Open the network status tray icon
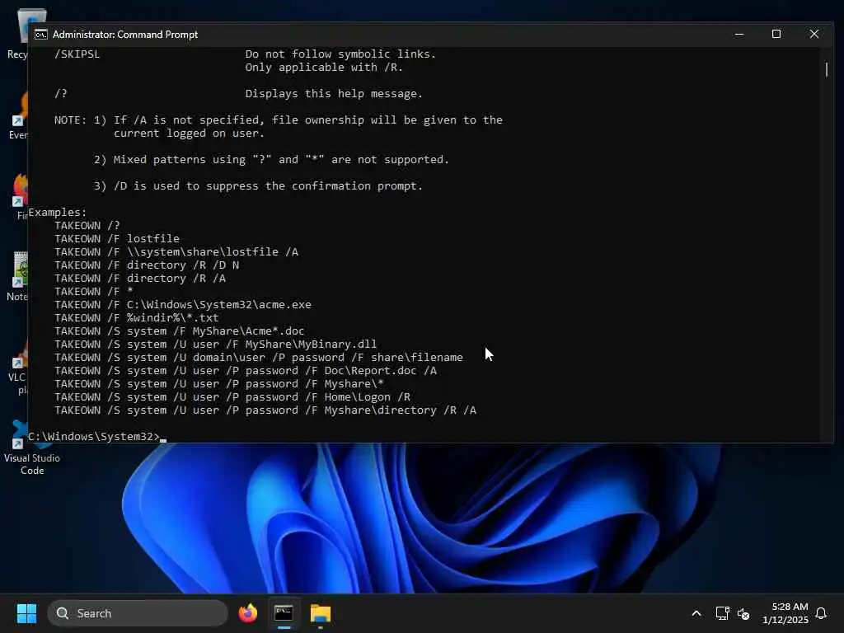844x633 pixels. click(722, 613)
